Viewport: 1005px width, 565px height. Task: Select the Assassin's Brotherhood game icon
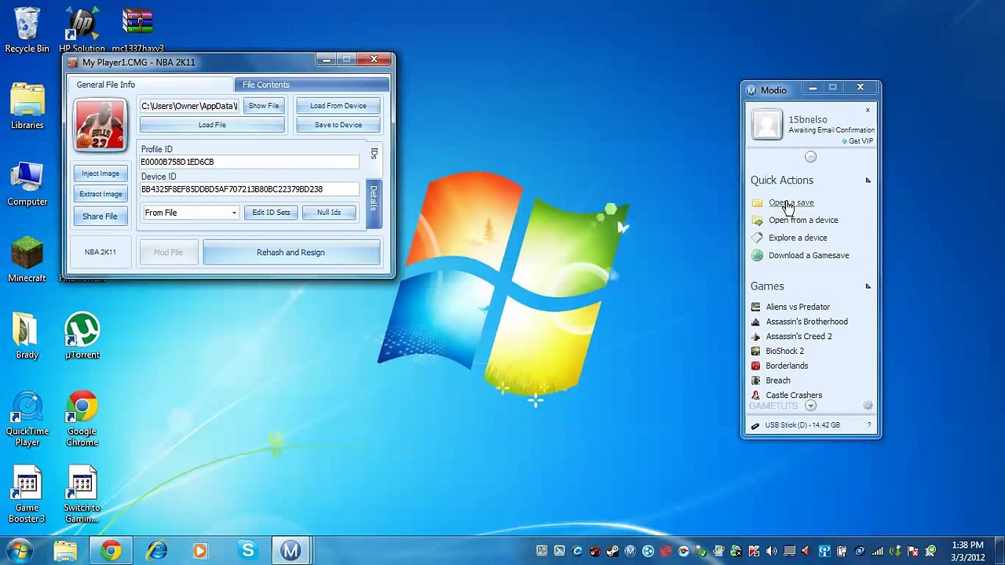tap(755, 322)
